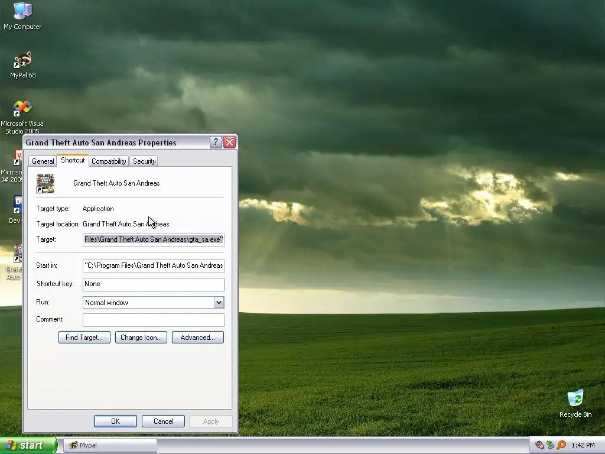The image size is (605, 454).
Task: Close the Properties dialog with the red X
Action: click(230, 142)
